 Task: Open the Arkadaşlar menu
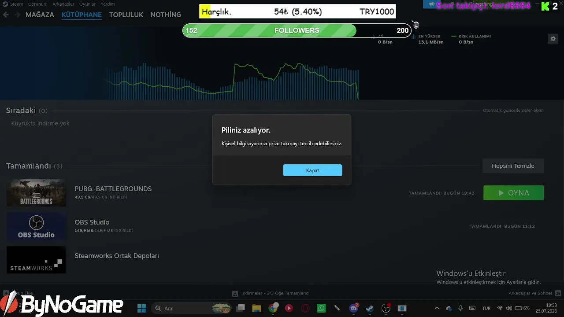tap(63, 4)
